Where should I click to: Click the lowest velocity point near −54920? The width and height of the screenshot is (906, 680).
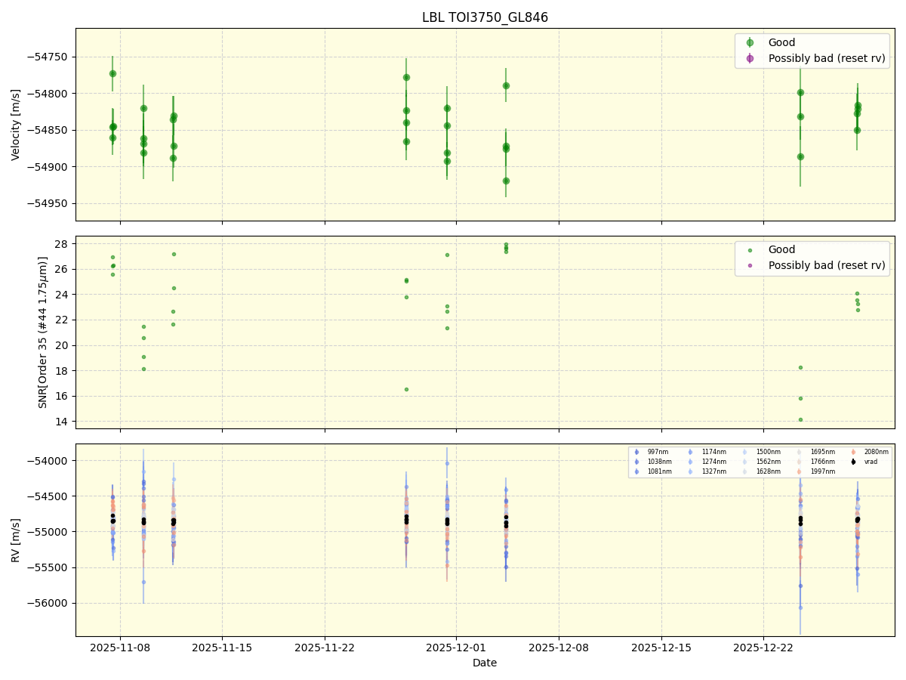pos(506,181)
